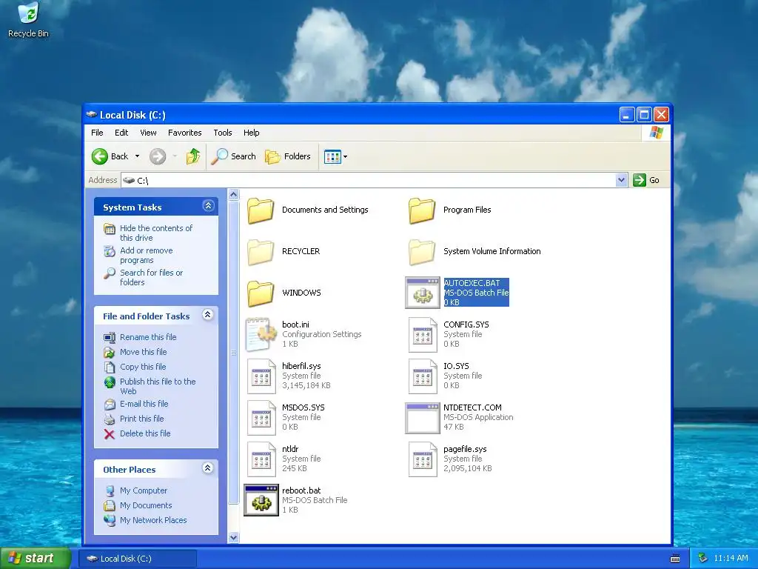
Task: Click Publish this file to the Web
Action: point(158,386)
